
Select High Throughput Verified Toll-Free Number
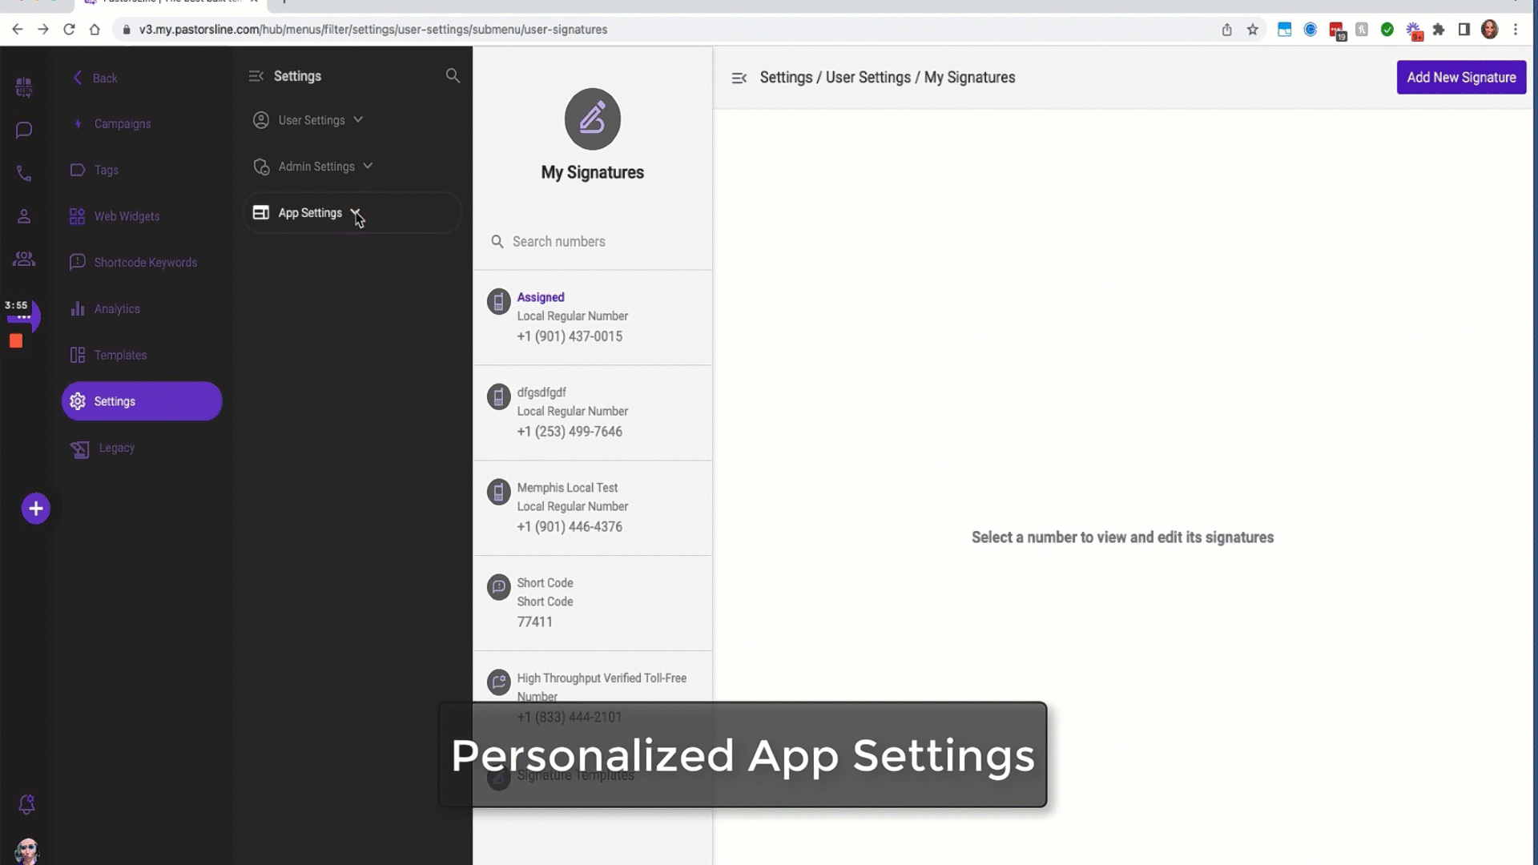[593, 697]
